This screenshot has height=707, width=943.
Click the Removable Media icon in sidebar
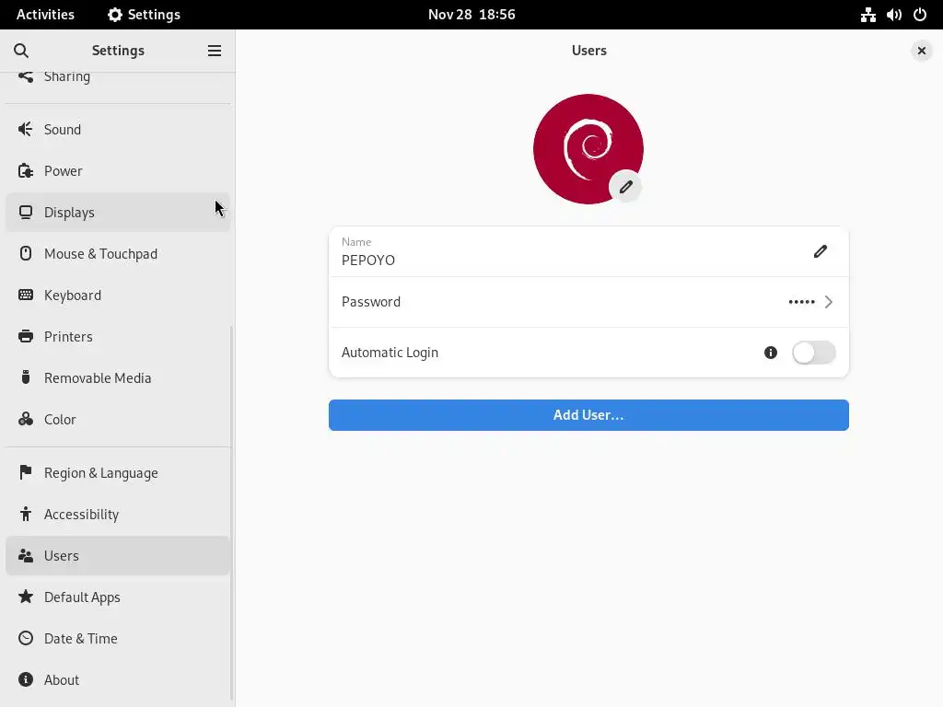click(x=25, y=377)
